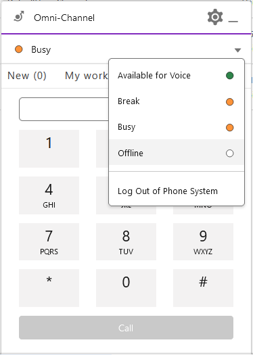Image resolution: width=253 pixels, height=355 pixels.
Task: Collapse the status dropdown arrow
Action: coord(237,50)
